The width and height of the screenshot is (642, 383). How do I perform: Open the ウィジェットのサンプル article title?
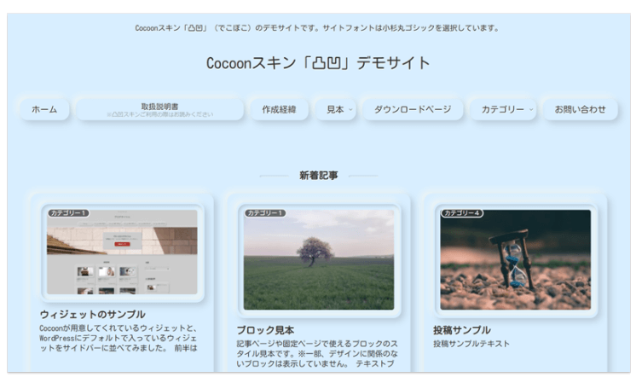[x=93, y=314]
